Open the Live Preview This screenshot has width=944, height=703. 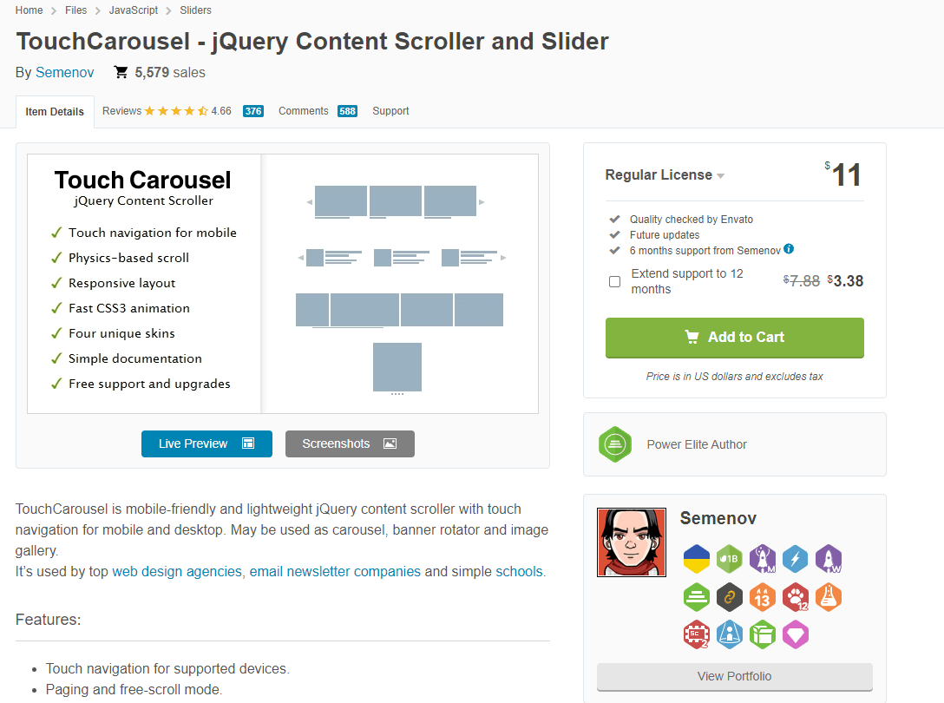206,443
